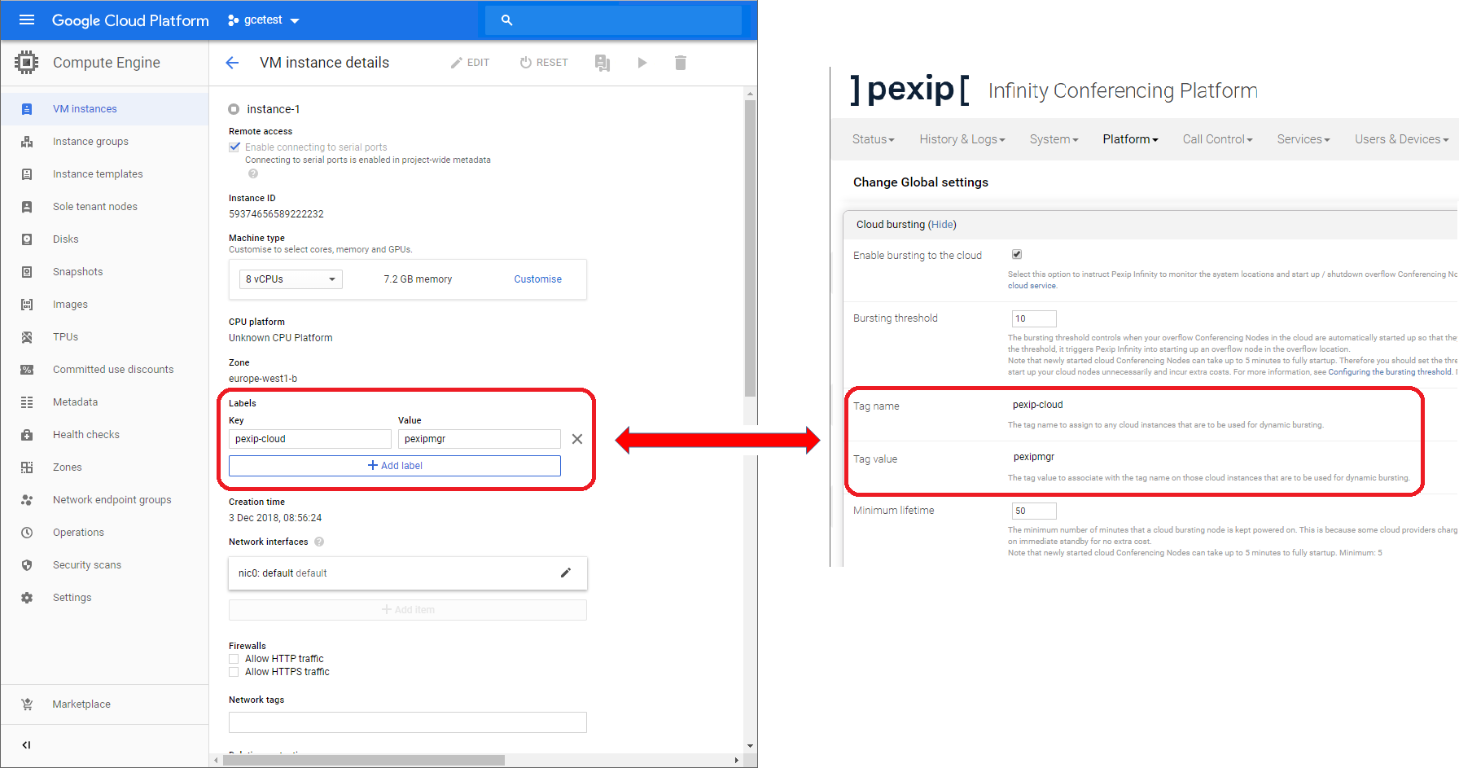This screenshot has height=768, width=1459.
Task: Toggle Enable connecting to serial ports checkbox
Action: (x=234, y=147)
